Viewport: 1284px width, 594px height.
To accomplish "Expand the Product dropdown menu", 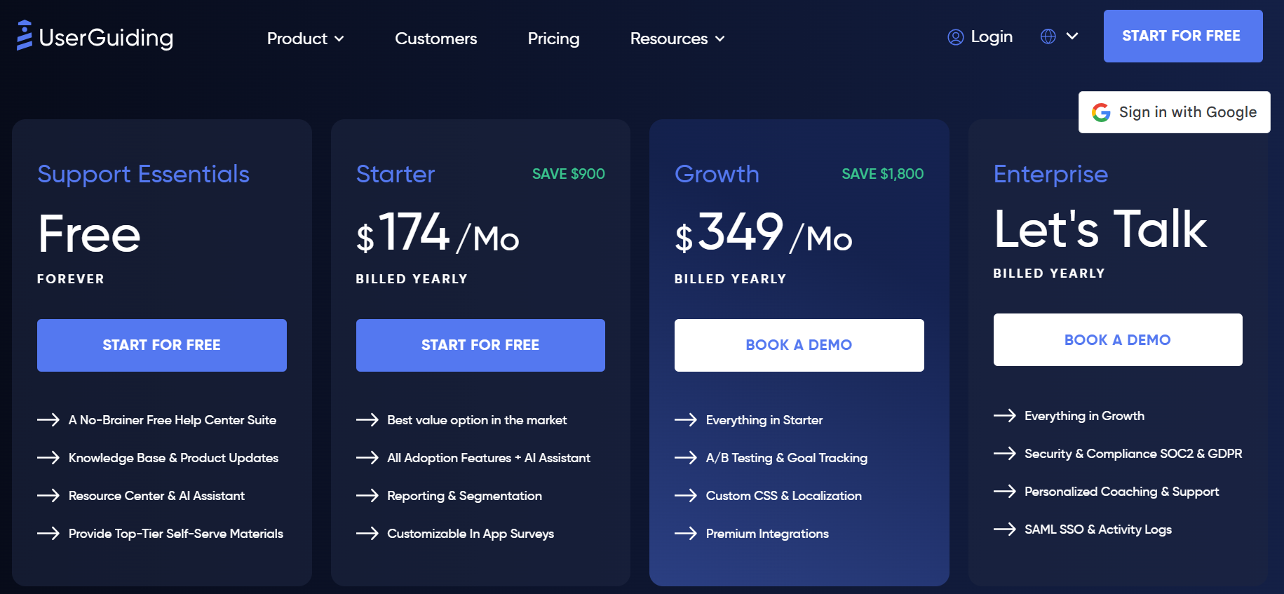I will tap(305, 39).
